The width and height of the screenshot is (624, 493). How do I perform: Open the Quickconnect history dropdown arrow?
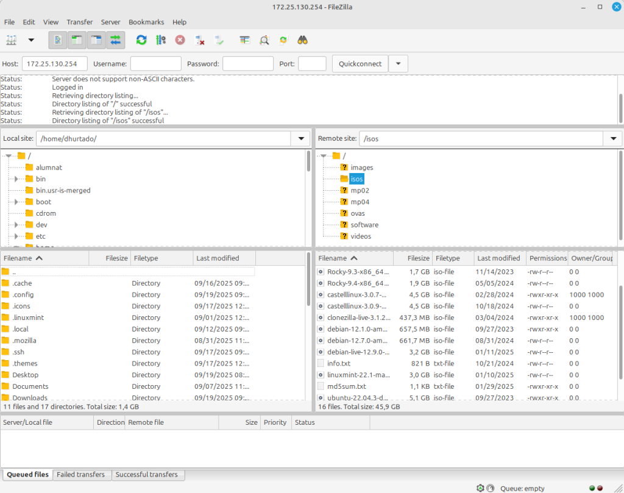398,64
